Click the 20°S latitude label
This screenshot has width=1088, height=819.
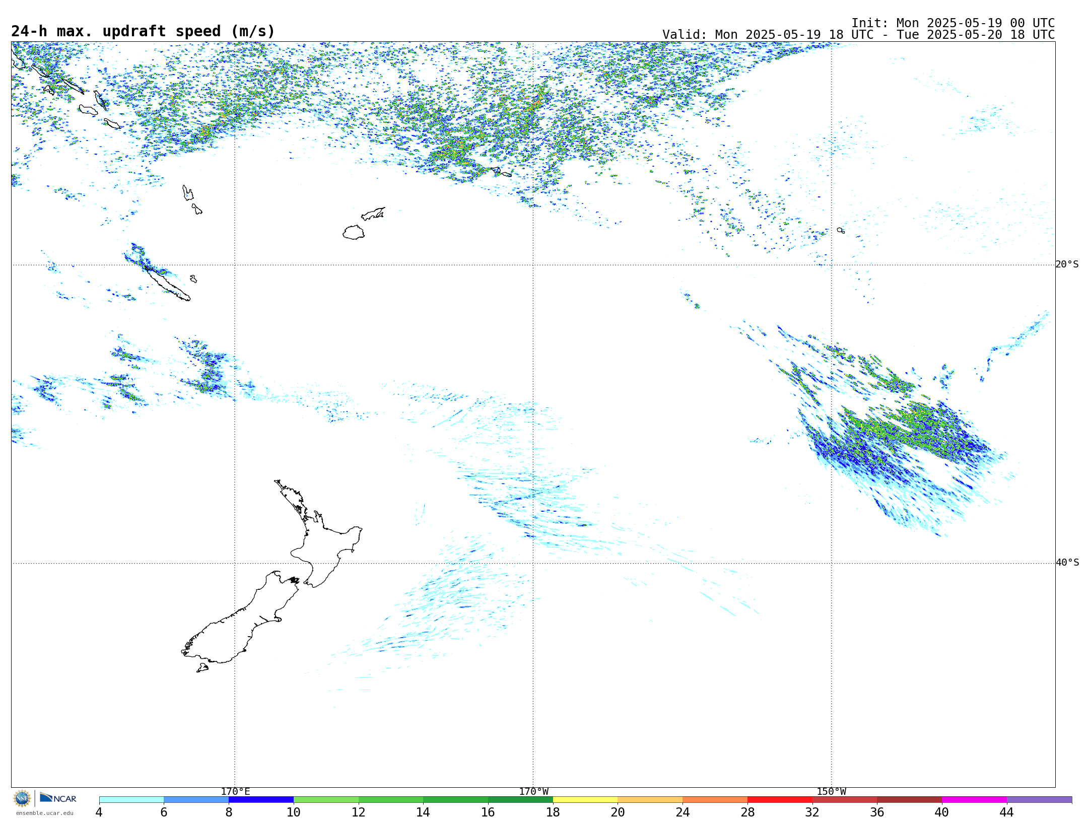tap(1067, 264)
